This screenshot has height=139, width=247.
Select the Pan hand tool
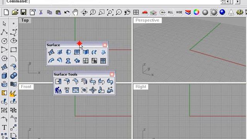(75, 12)
